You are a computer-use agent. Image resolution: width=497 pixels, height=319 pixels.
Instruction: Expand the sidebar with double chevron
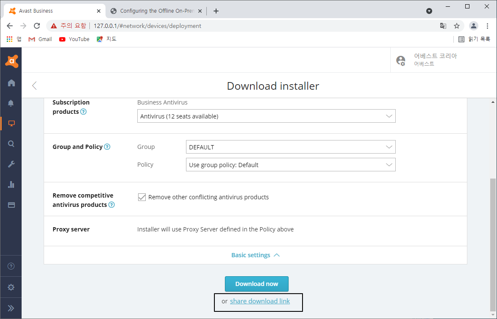11,308
